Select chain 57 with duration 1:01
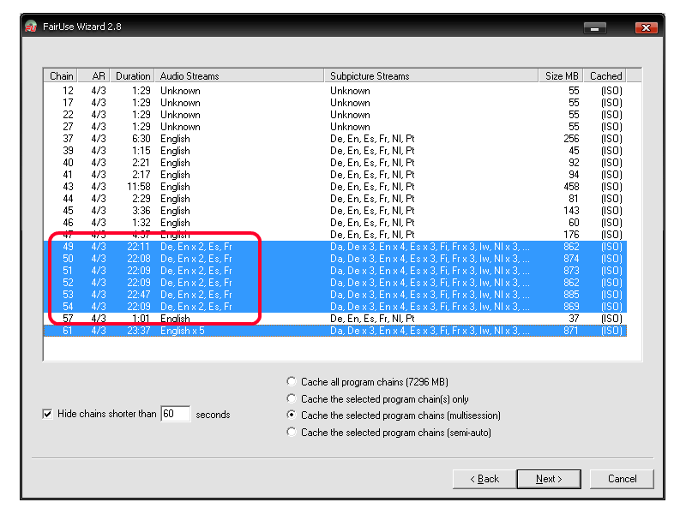This screenshot has height=514, width=686. click(x=335, y=319)
